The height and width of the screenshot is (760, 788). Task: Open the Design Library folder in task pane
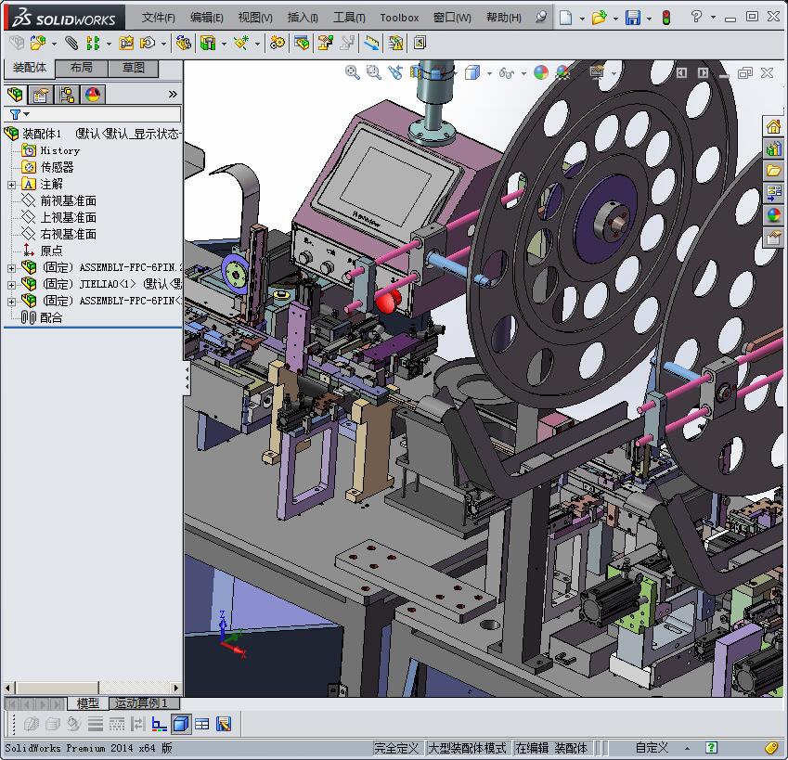(773, 171)
